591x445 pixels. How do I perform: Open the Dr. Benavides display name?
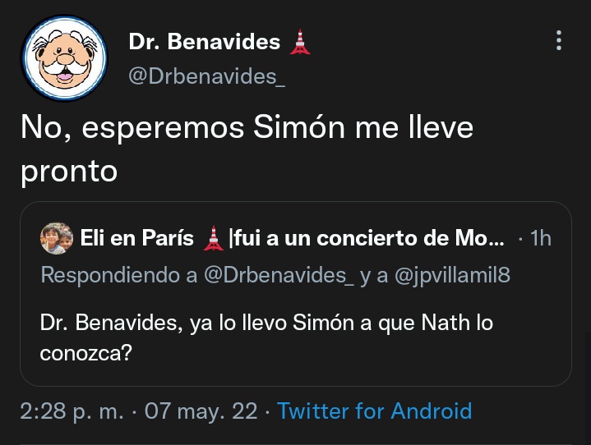click(205, 41)
